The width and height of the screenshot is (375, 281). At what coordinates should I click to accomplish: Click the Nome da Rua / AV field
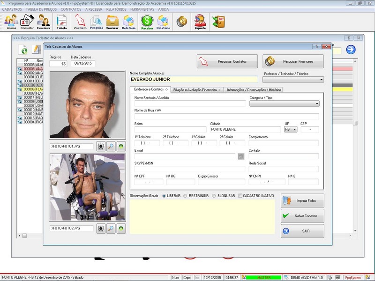(x=226, y=116)
